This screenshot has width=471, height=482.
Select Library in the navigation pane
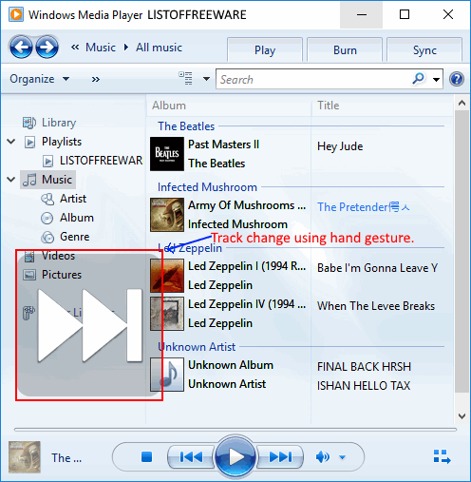point(59,123)
